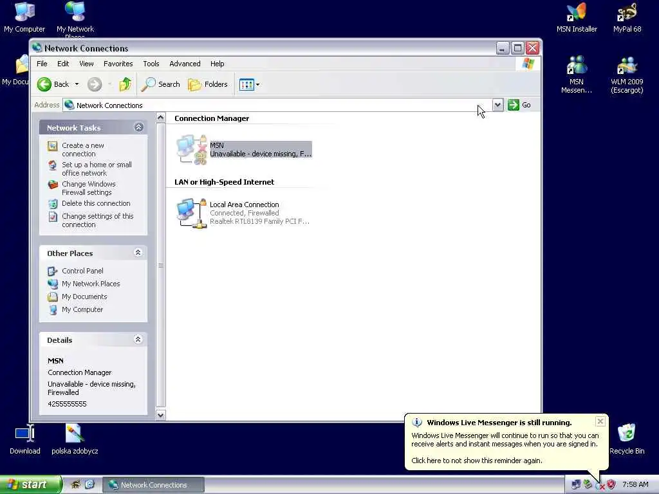This screenshot has height=494, width=659.
Task: Click the network computers tray icon
Action: [576, 484]
